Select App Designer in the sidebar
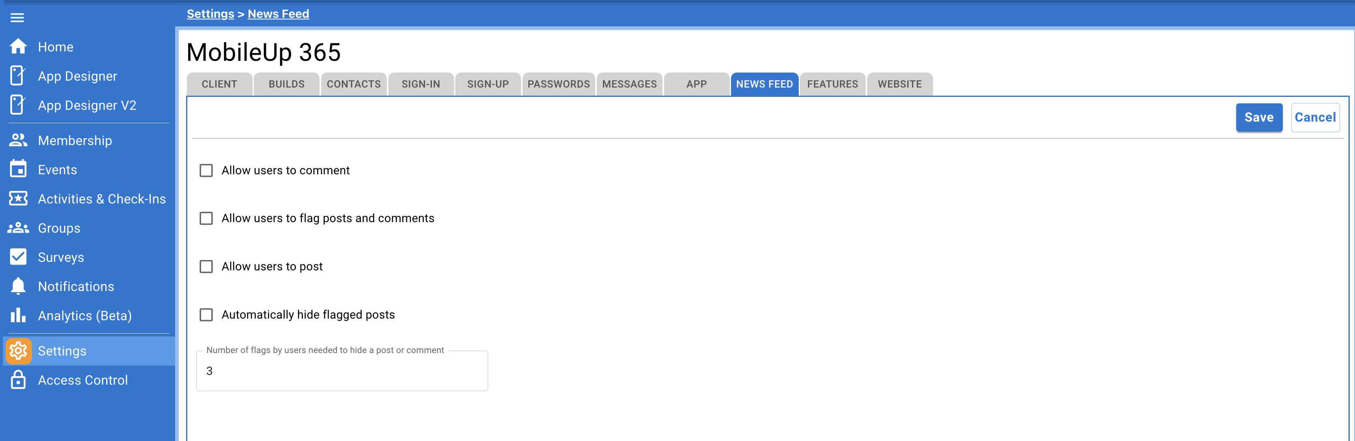Image resolution: width=1355 pixels, height=441 pixels. (77, 76)
